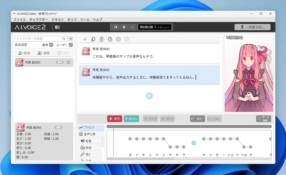Viewport: 286px width, 175px height.
Task: Delete the selected line with trash icon
Action: (x=101, y=39)
